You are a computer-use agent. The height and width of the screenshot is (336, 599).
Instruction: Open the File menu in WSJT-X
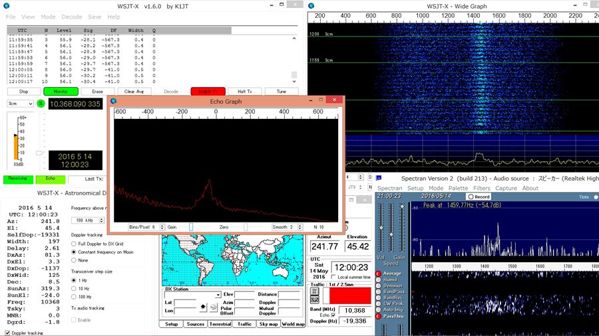point(11,17)
